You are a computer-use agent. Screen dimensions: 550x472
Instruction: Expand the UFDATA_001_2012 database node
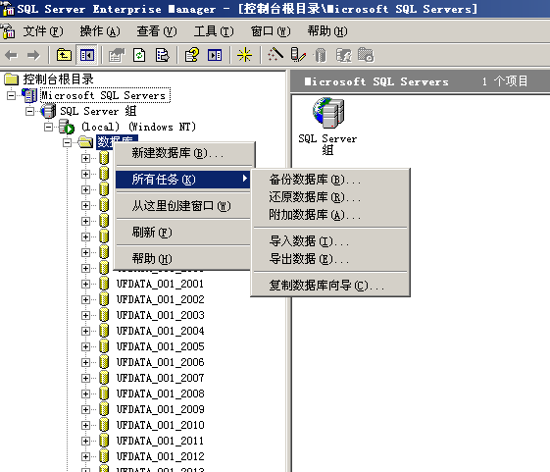85,456
